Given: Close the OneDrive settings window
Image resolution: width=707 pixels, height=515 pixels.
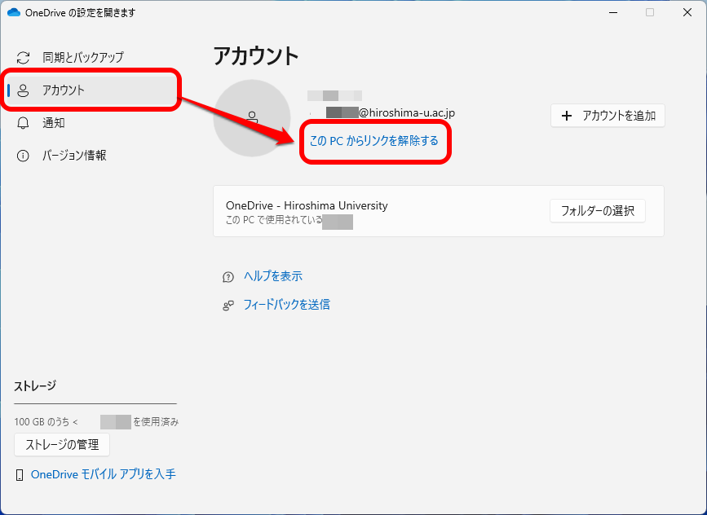Looking at the screenshot, I should pyautogui.click(x=687, y=12).
